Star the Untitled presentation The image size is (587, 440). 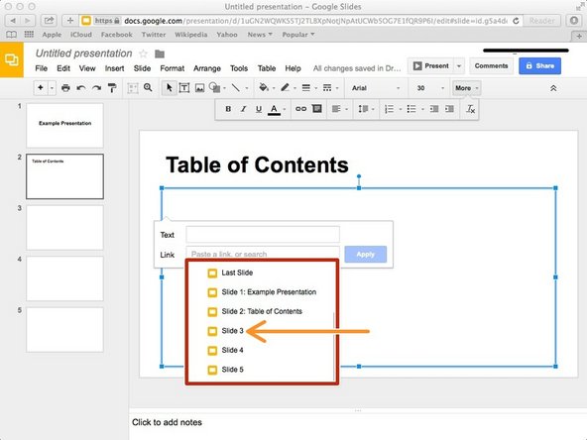(x=143, y=54)
